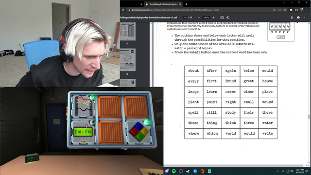Select the KeepTalkingAndNobodyExplodes tab
Image resolution: width=311 pixels, height=175 pixels.
[163, 4]
